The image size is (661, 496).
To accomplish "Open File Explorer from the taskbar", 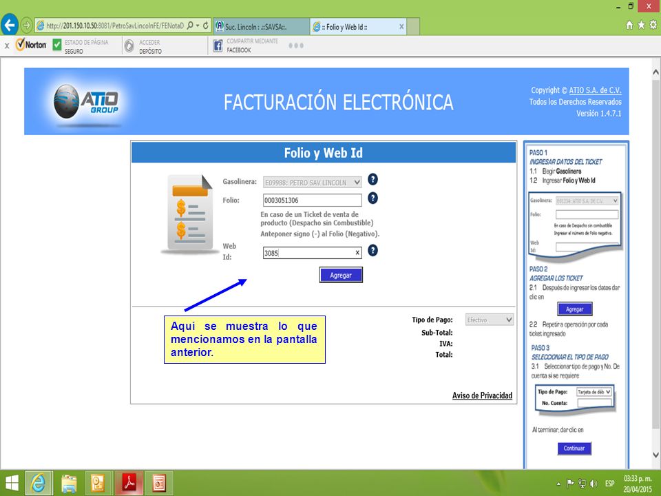I will (x=69, y=484).
